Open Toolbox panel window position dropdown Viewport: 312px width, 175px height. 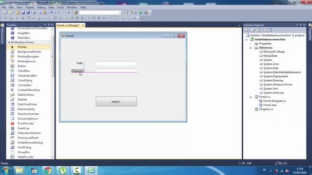click(45, 25)
